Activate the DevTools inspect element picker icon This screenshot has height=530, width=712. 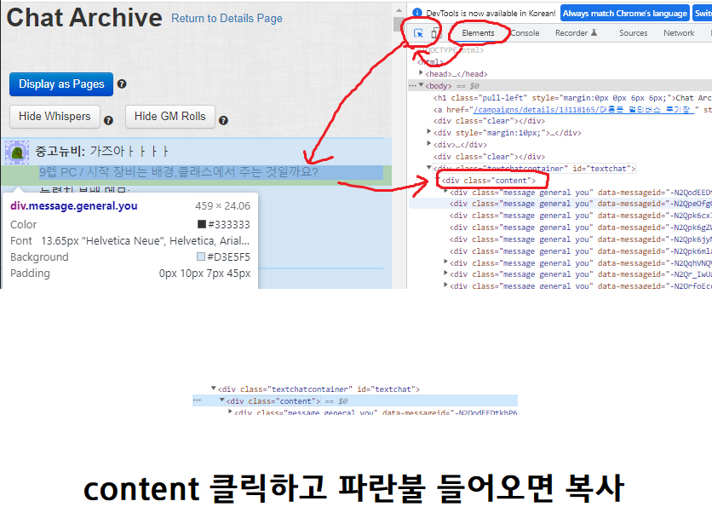pyautogui.click(x=418, y=32)
